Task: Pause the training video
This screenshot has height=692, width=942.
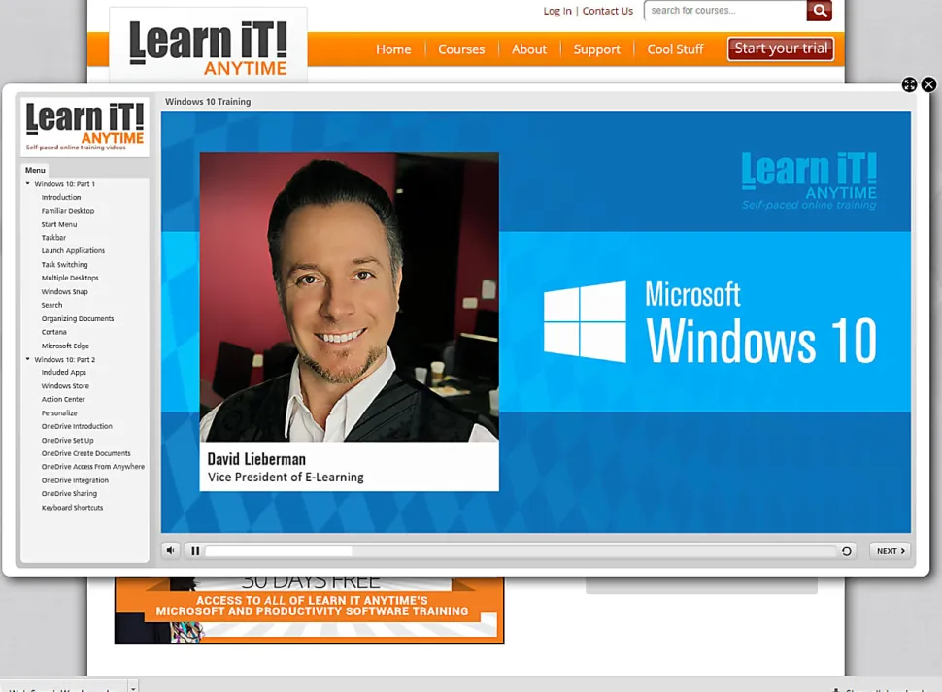Action: (x=195, y=551)
